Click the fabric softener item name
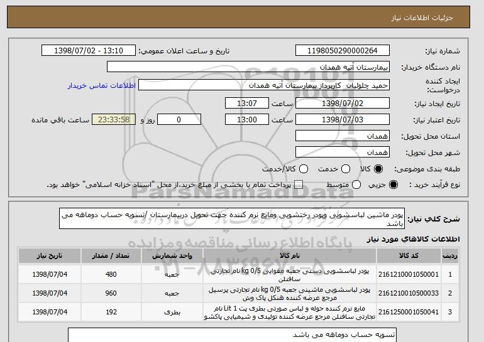484x342 pixels. (290, 313)
